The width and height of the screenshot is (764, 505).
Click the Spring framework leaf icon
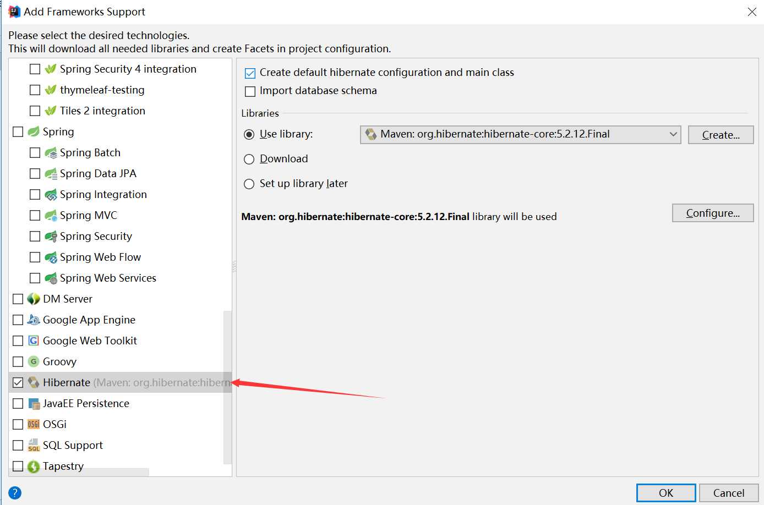(34, 132)
